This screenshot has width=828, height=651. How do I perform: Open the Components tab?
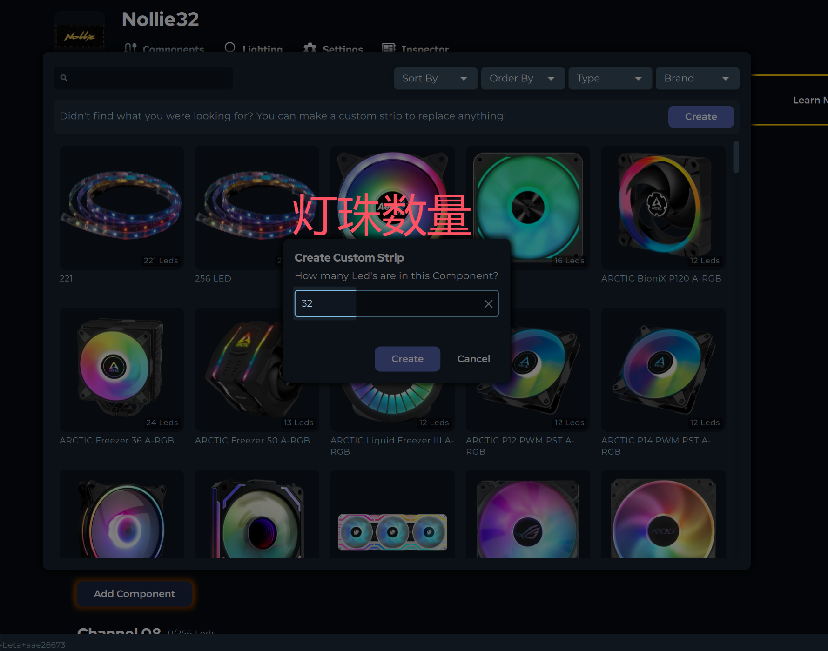coord(164,48)
